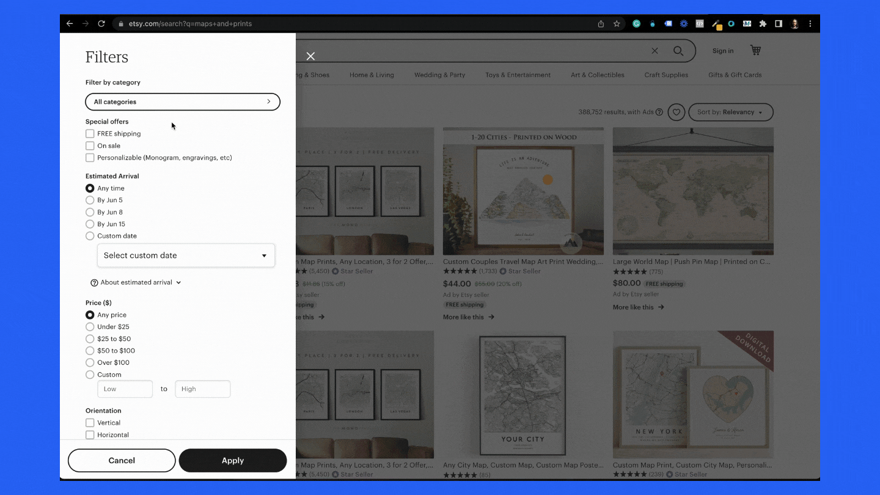The image size is (880, 495).
Task: Select the By Jun 15 arrival option
Action: 90,224
